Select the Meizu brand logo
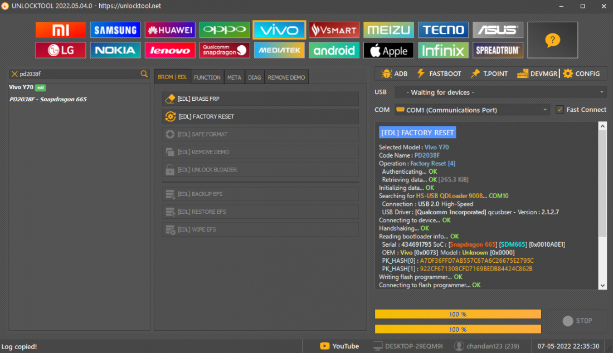 click(x=388, y=30)
